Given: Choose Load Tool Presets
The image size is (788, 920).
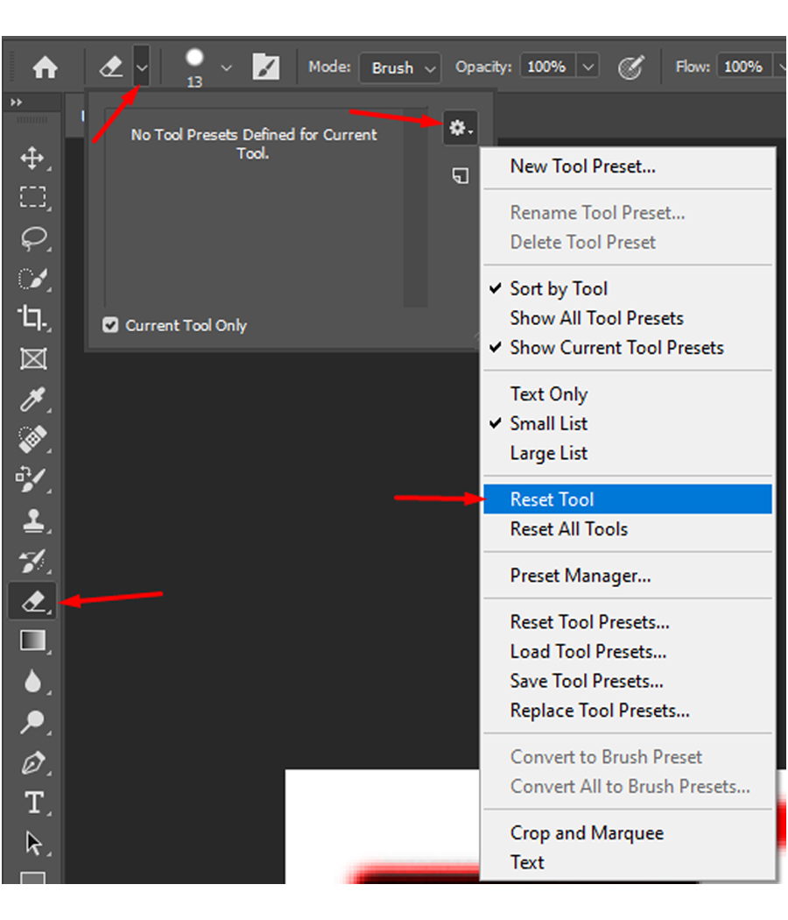Looking at the screenshot, I should coord(587,651).
